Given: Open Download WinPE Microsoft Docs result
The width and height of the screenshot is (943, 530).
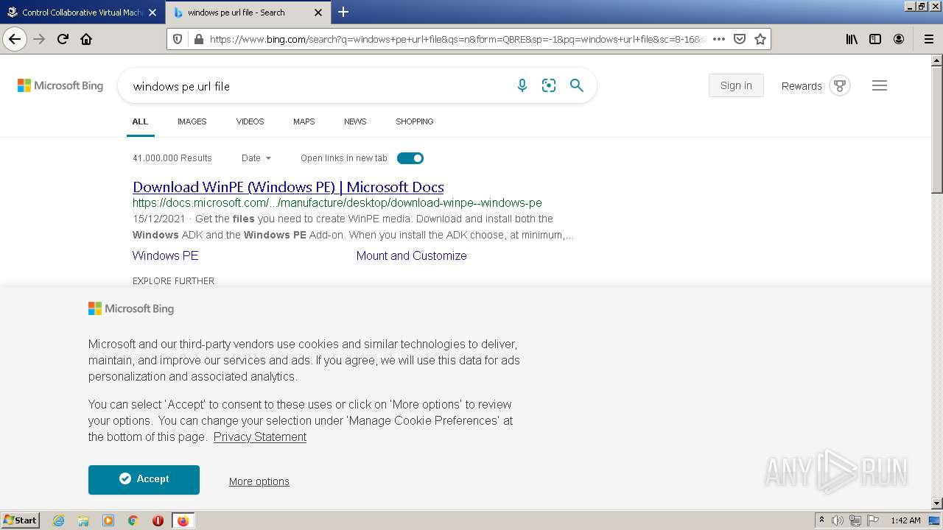Looking at the screenshot, I should [x=288, y=187].
